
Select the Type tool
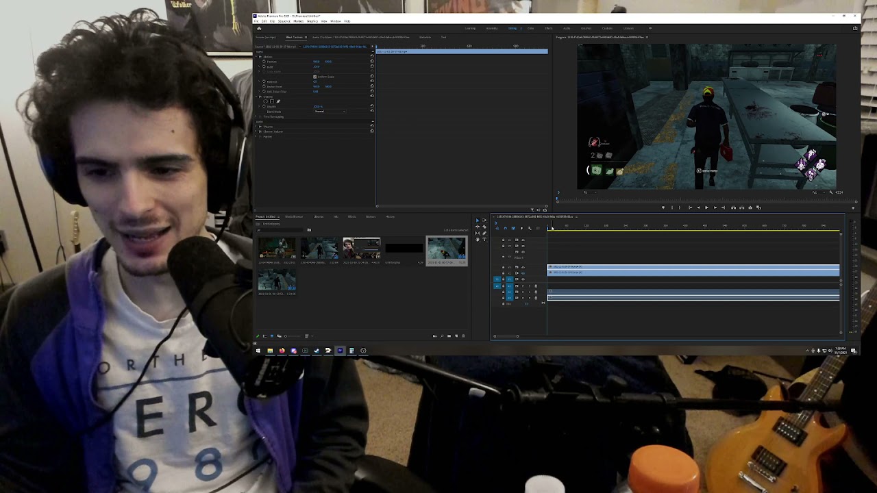coord(484,240)
